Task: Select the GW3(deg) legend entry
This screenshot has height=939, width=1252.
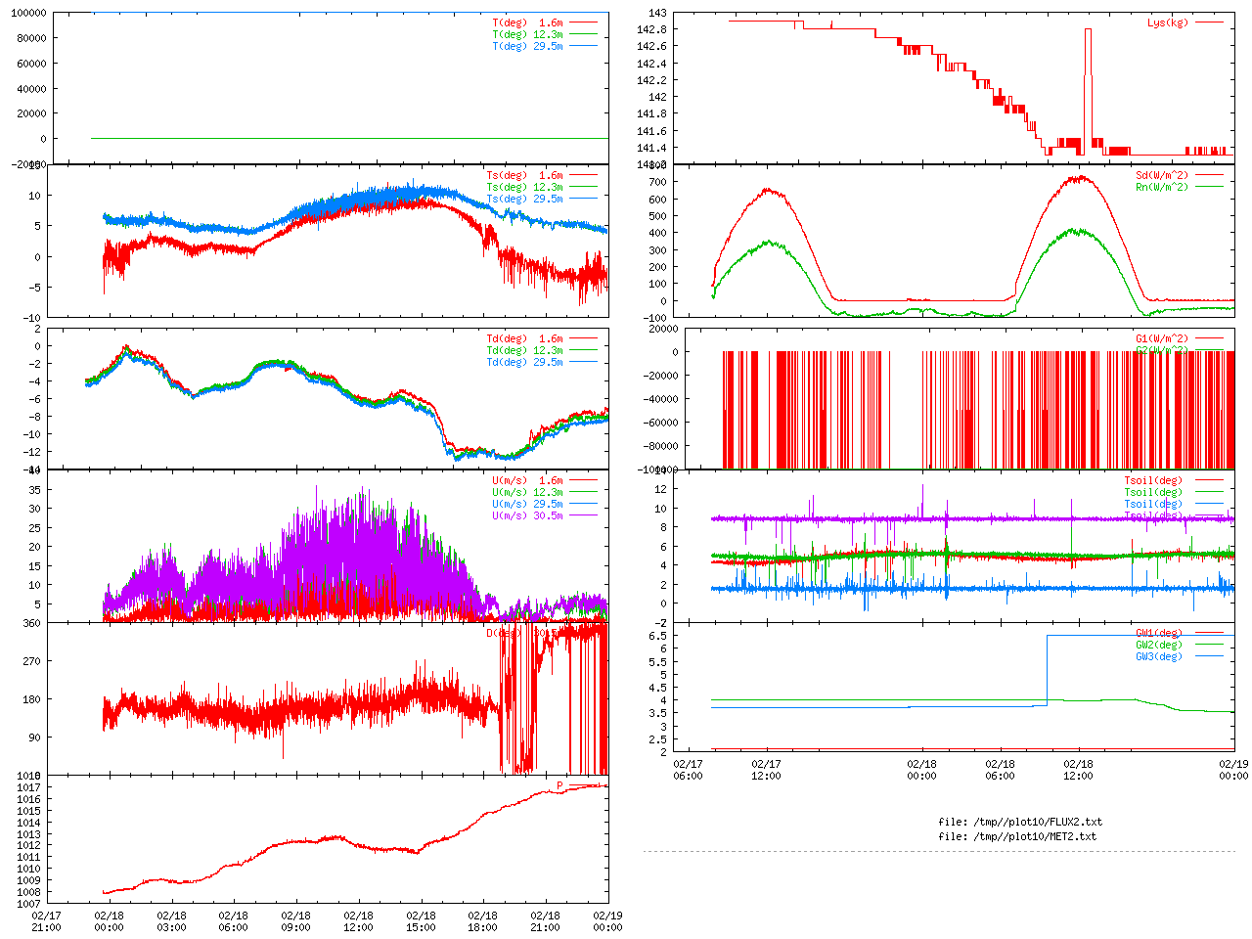Action: (1158, 656)
